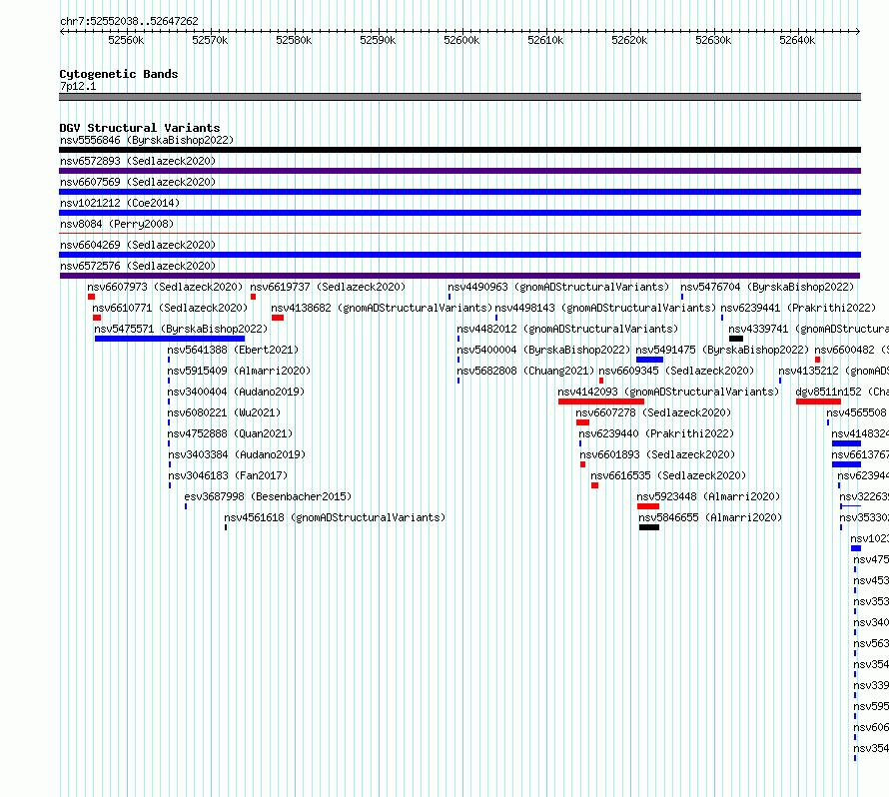Click the nsv6239440 (Prakrithi2022) label
Viewport: 889px width, 797px height.
(656, 433)
